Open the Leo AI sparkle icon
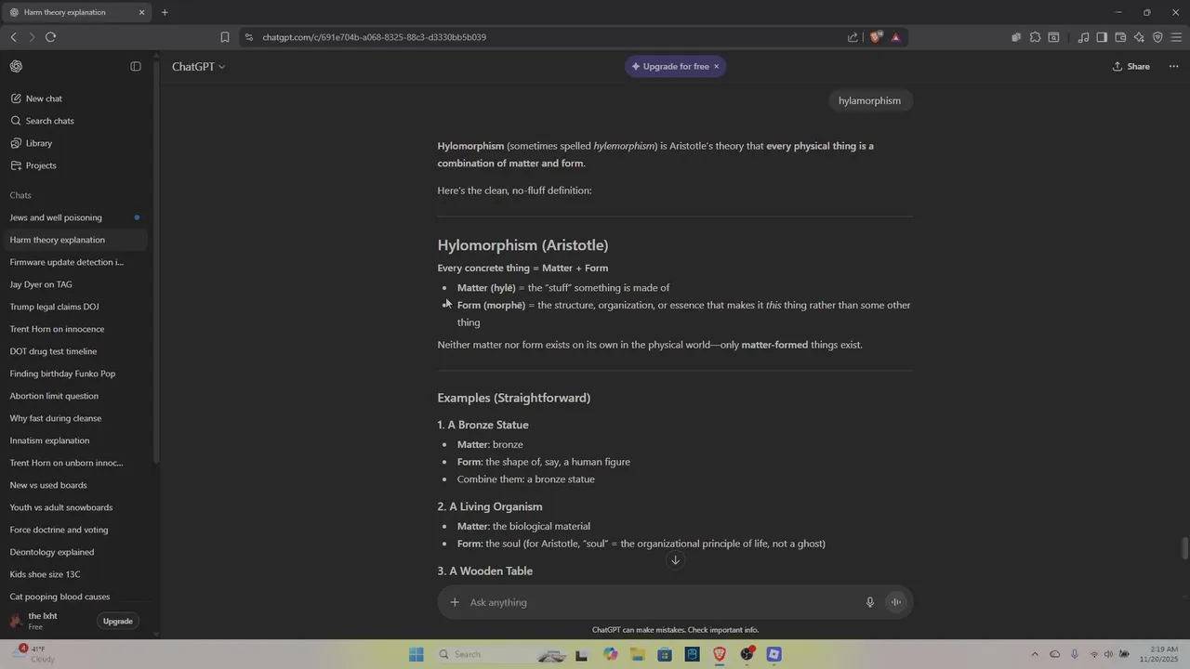The width and height of the screenshot is (1190, 669). pos(1139,37)
